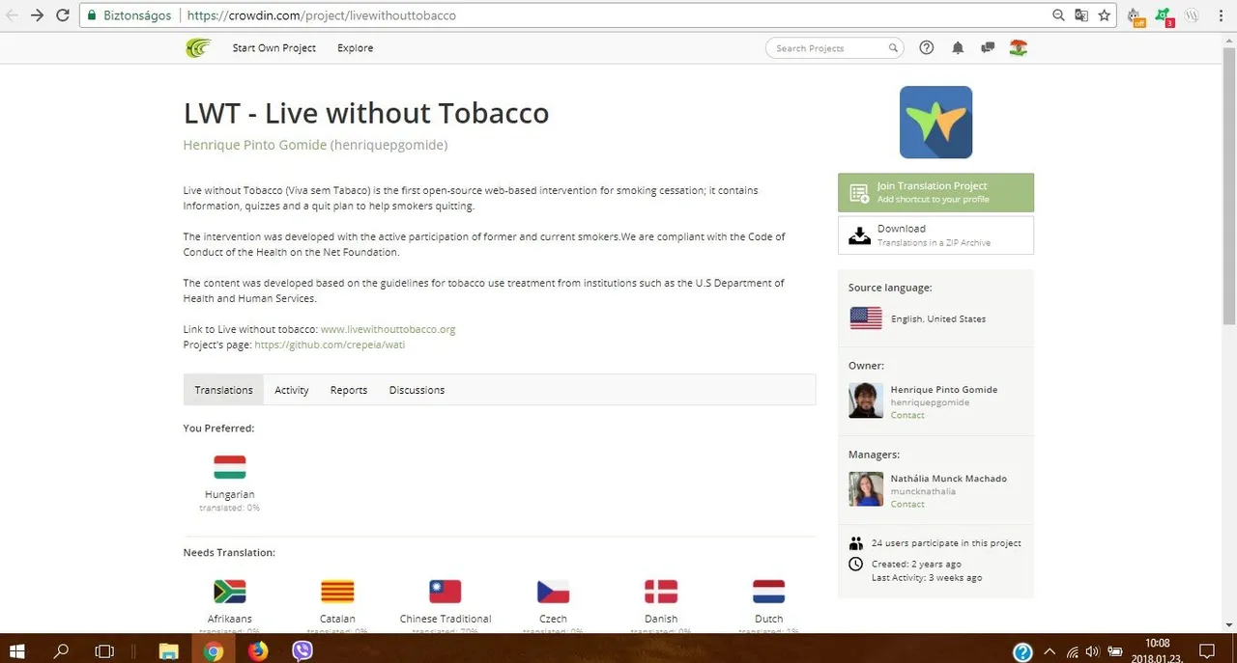Image resolution: width=1237 pixels, height=663 pixels.
Task: Open the Windows Start button
Action: tap(18, 651)
